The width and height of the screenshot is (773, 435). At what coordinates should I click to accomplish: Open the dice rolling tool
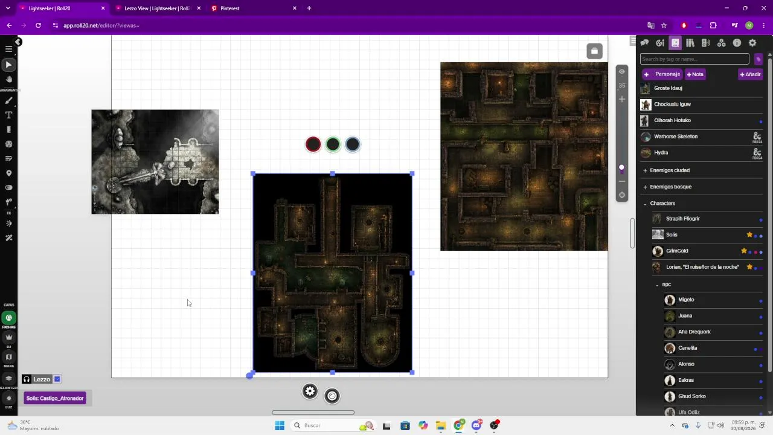point(8,144)
